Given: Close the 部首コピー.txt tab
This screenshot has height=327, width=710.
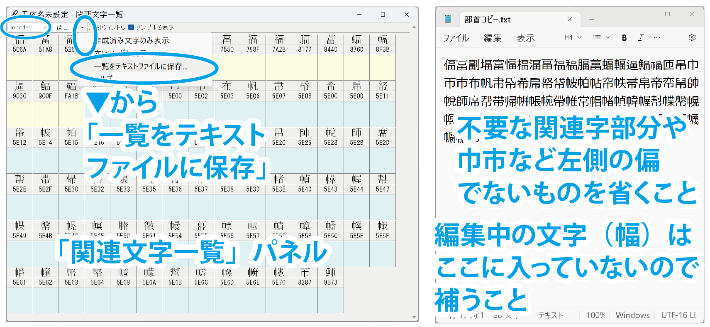Looking at the screenshot, I should pos(570,20).
